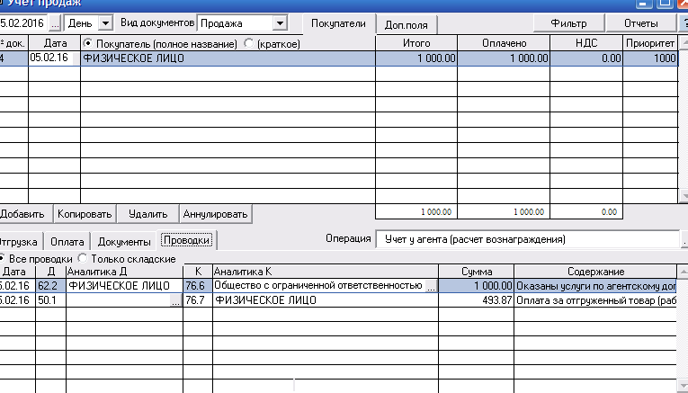Select the Только складские radio option
This screenshot has height=393, width=688.
coord(83,258)
